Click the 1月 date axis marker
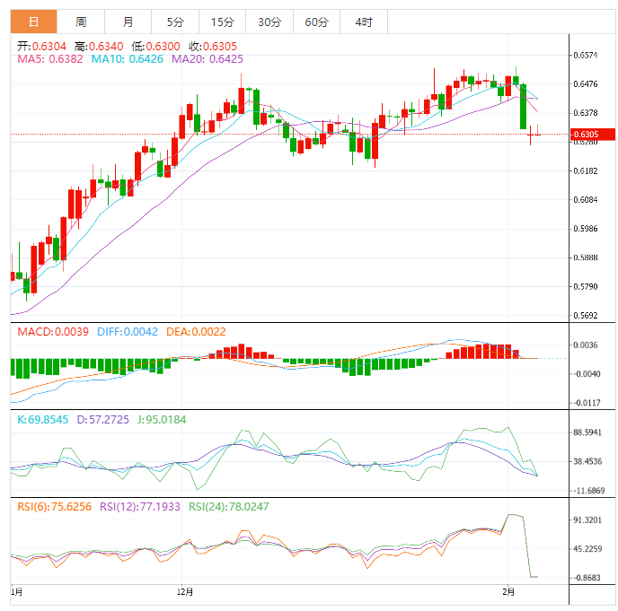This screenshot has height=611, width=618. click(x=16, y=592)
